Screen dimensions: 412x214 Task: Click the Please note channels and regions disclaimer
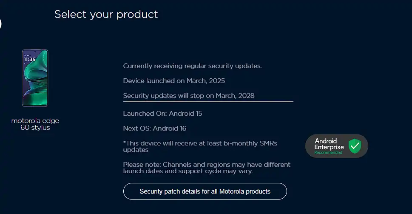click(x=207, y=168)
